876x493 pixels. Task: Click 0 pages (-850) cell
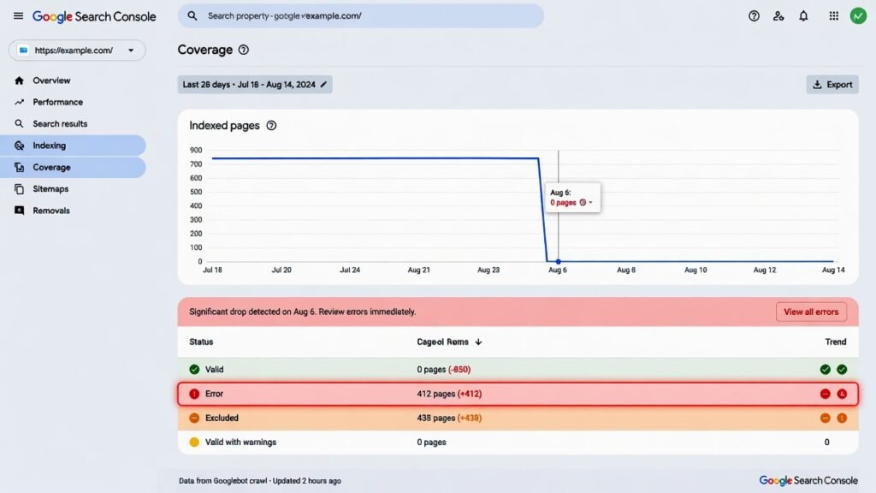(x=444, y=370)
